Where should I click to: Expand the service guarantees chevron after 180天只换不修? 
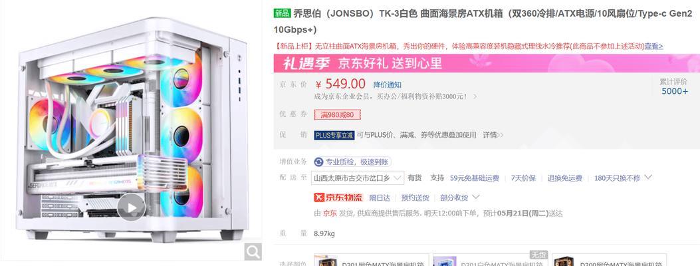click(x=648, y=177)
